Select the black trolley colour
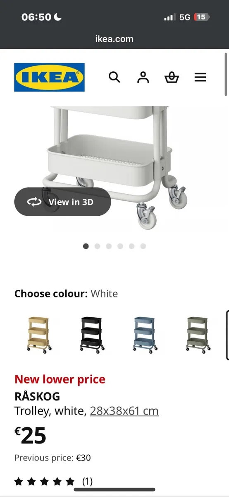The image size is (229, 497). (x=92, y=334)
